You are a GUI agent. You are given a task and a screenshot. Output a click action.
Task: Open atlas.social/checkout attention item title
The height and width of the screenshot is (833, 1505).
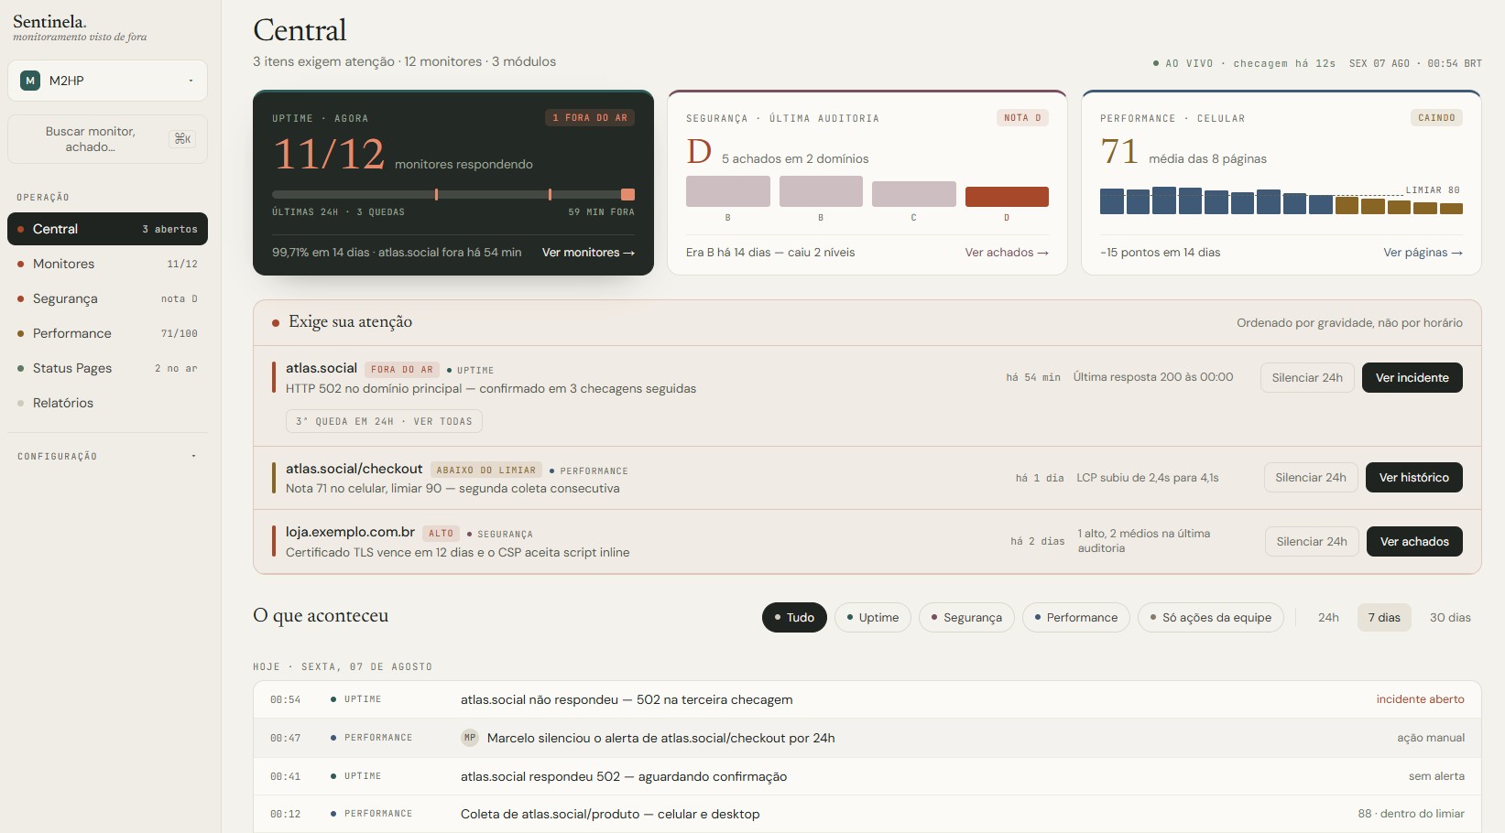click(x=354, y=469)
